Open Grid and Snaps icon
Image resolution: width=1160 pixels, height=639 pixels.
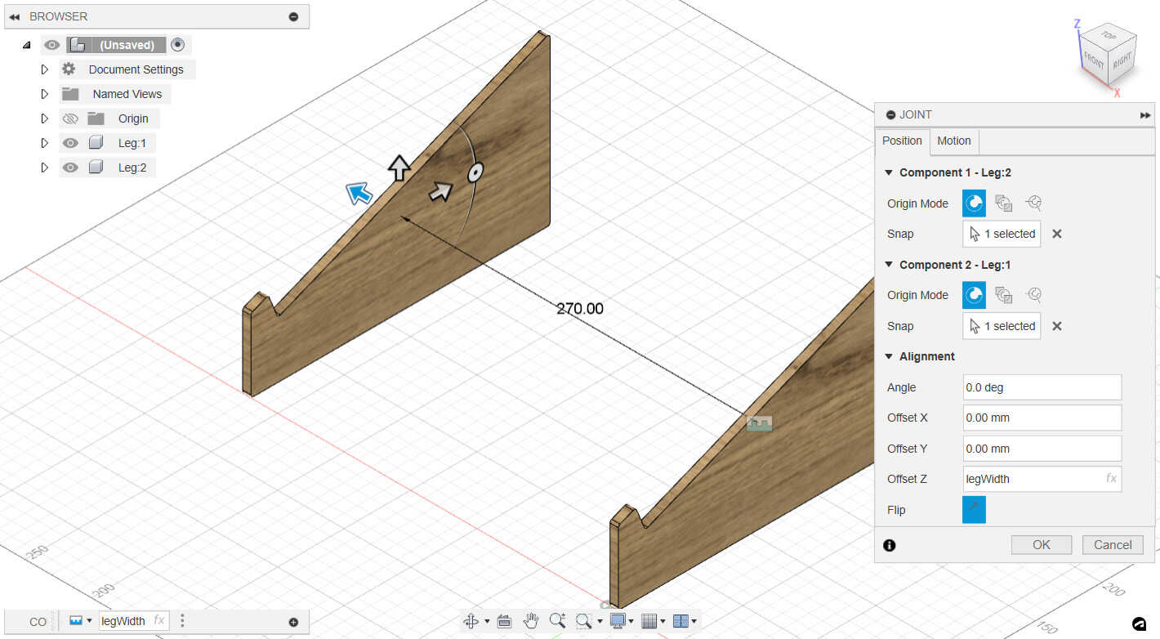[649, 621]
